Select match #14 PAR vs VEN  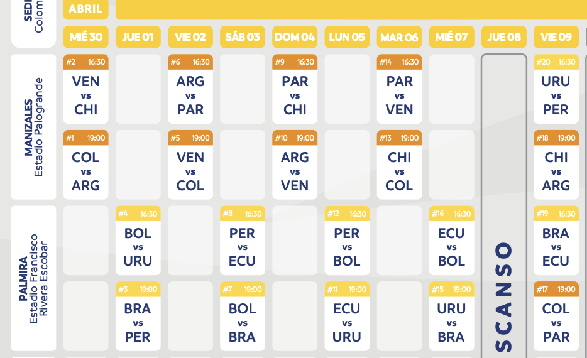400,89
